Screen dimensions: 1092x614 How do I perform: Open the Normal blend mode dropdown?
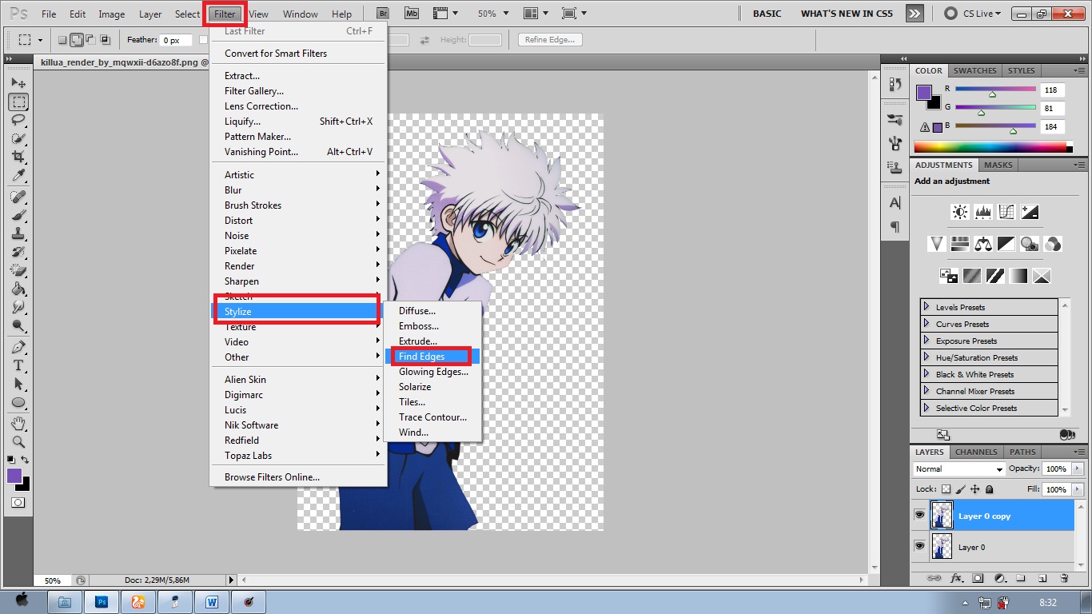(x=958, y=469)
